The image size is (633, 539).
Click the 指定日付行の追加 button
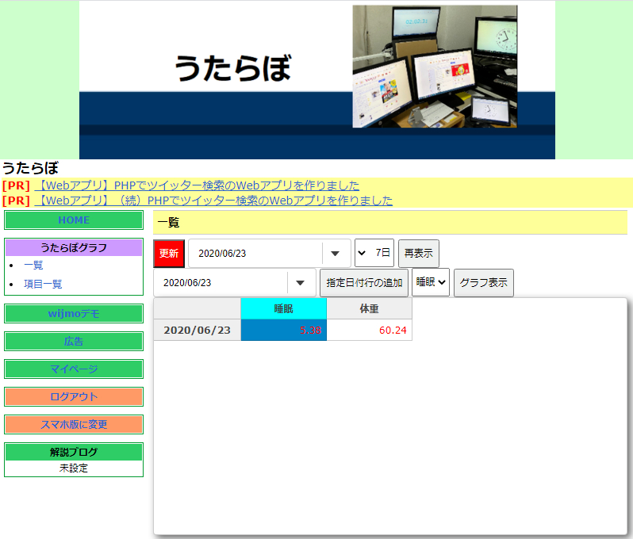[x=364, y=283]
